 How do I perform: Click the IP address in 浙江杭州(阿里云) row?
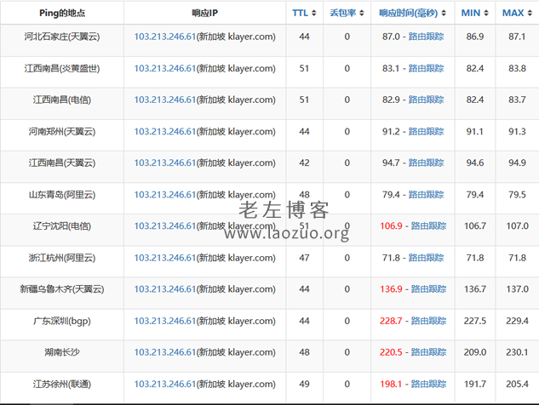tap(165, 258)
